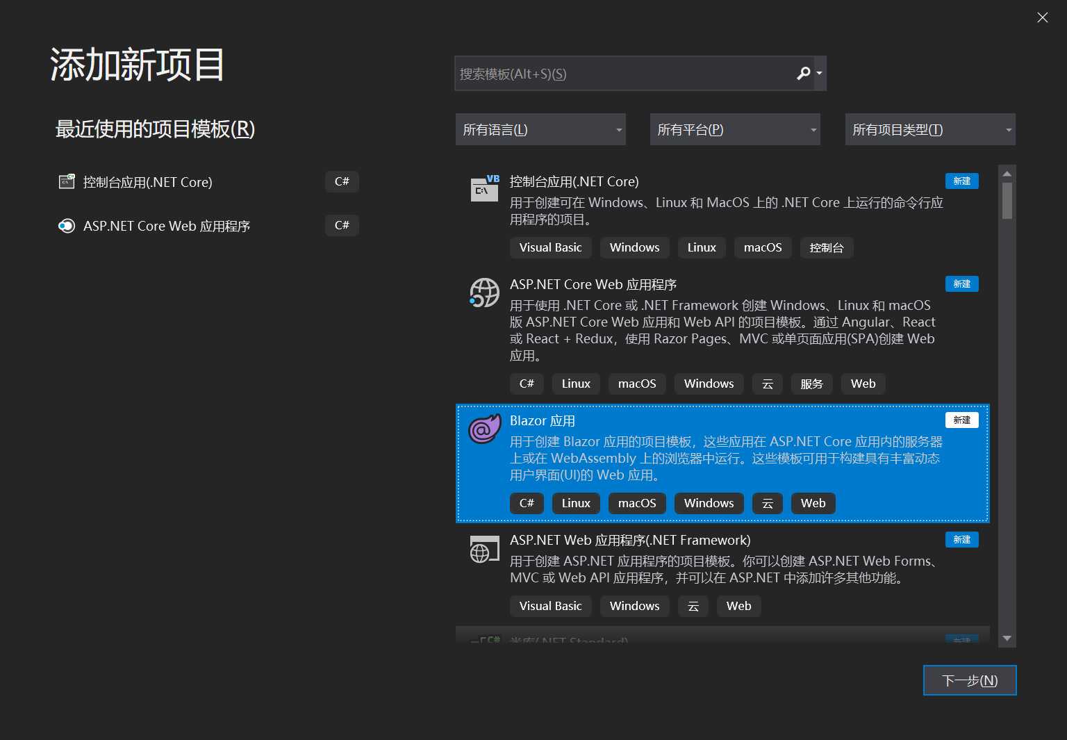The image size is (1067, 740).
Task: Click Windows tag under console app template
Action: [634, 247]
